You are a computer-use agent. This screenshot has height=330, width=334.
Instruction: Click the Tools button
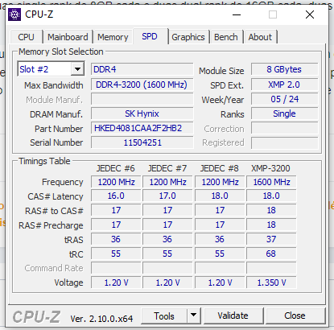click(x=164, y=316)
